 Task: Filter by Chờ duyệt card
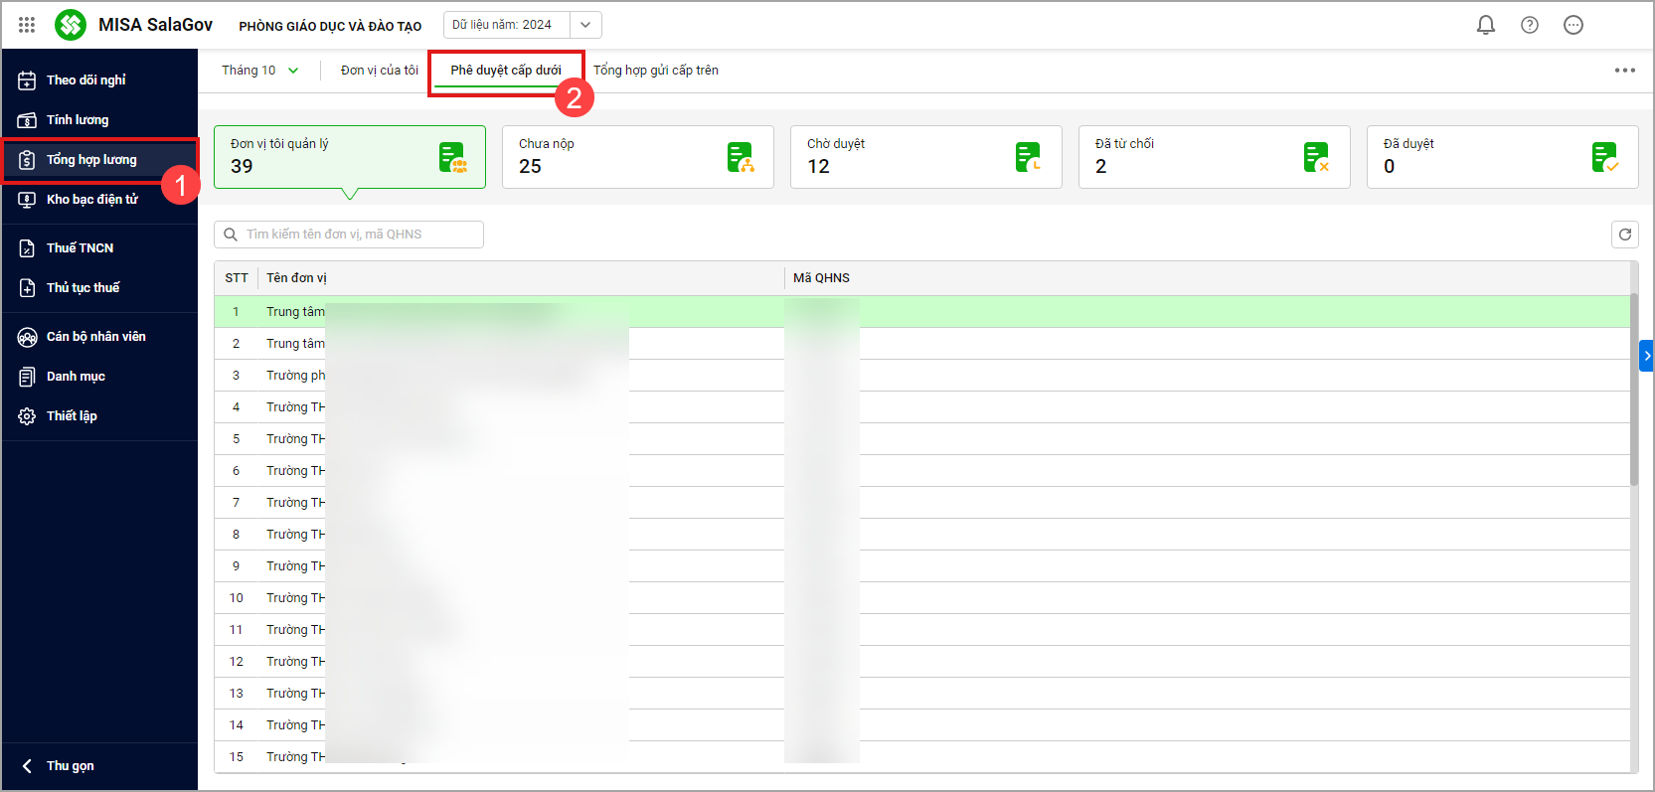coord(925,157)
